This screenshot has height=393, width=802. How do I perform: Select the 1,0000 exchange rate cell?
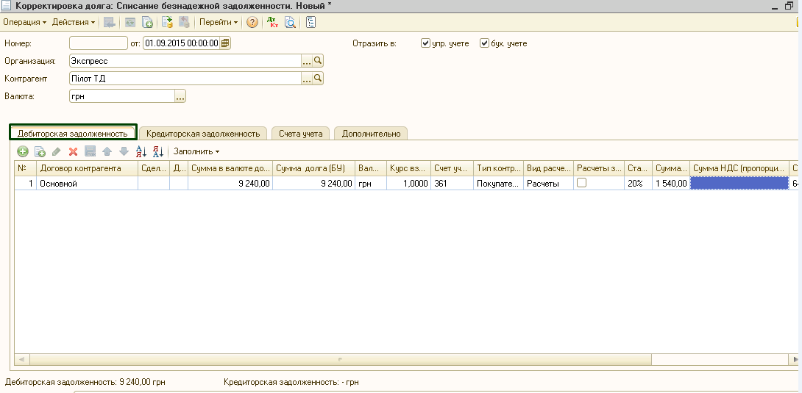click(x=408, y=183)
